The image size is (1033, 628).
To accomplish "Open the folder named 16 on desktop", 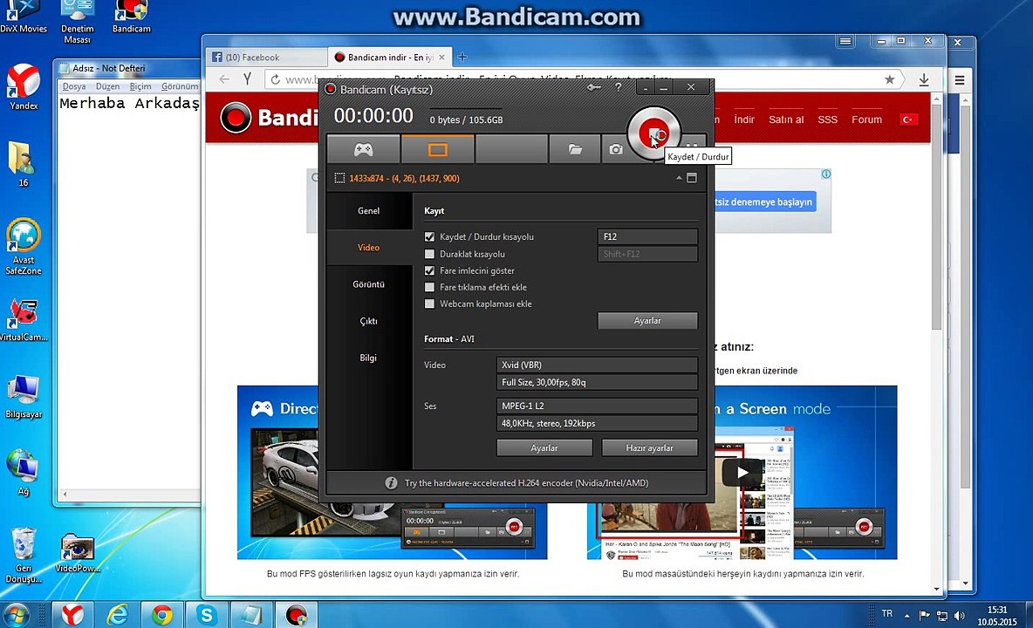I will pyautogui.click(x=23, y=165).
